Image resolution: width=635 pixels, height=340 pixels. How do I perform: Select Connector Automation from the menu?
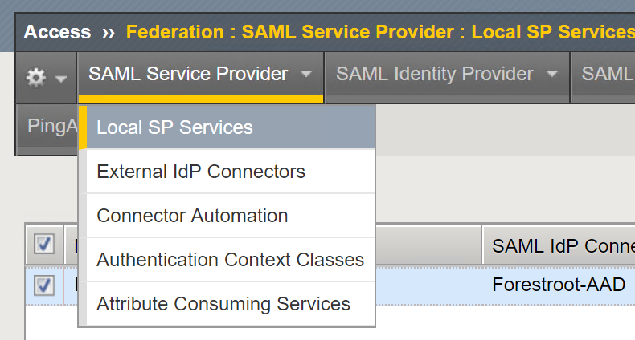click(x=231, y=216)
